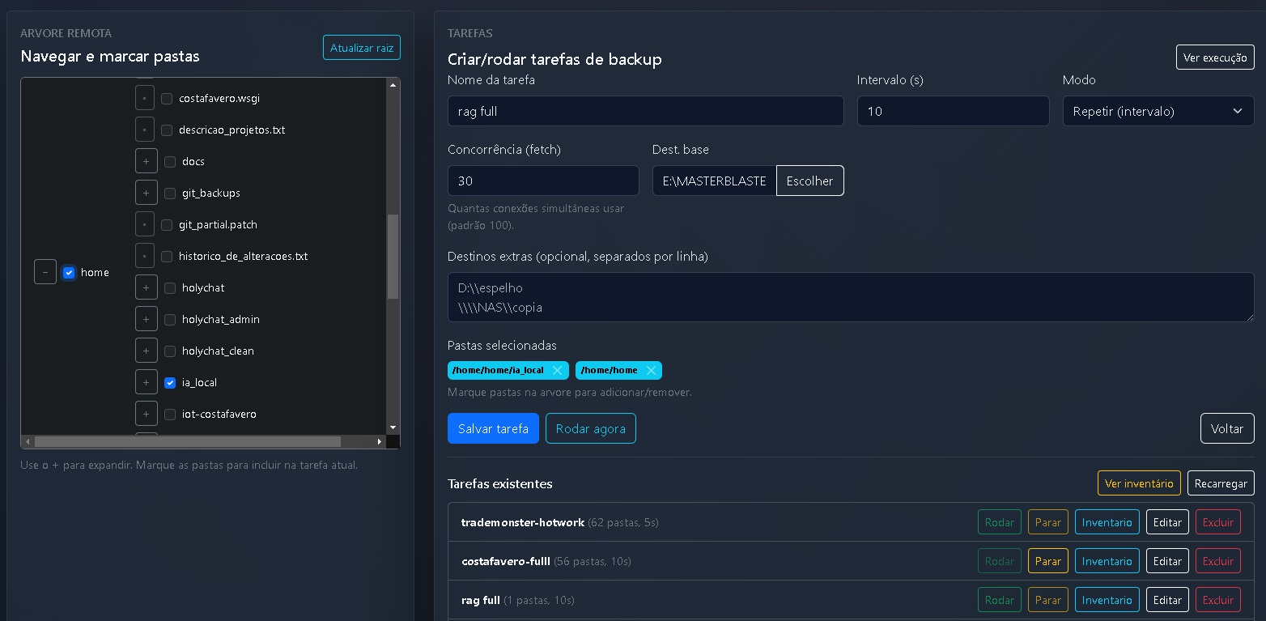Uncheck the ia_local folder checkbox

coord(170,383)
